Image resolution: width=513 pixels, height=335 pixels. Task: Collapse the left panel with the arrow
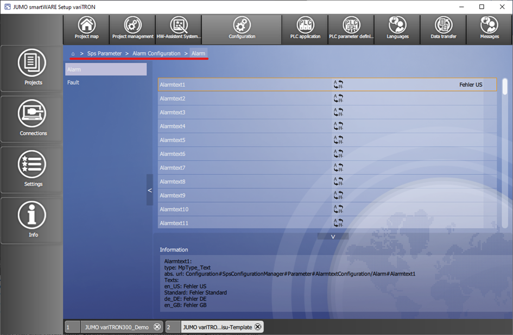[x=150, y=190]
